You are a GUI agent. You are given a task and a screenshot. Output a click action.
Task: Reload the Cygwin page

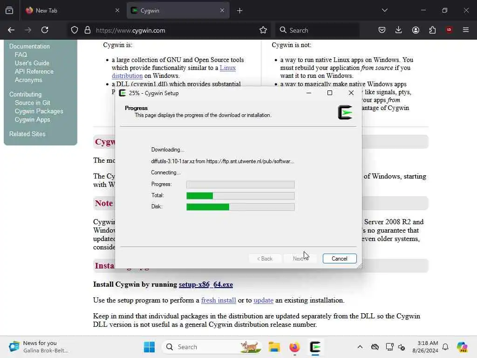coord(45,30)
